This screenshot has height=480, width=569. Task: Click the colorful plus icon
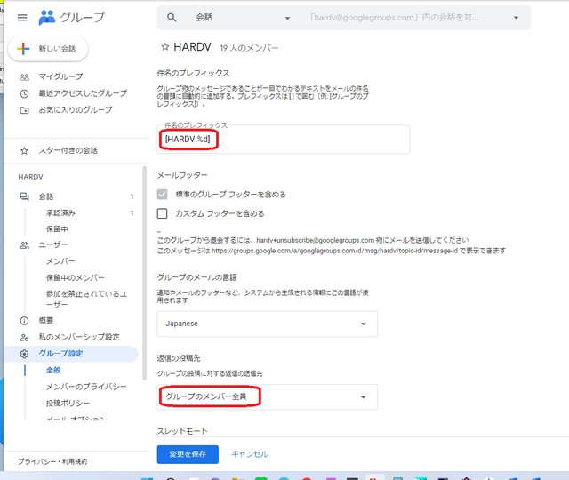[23, 49]
